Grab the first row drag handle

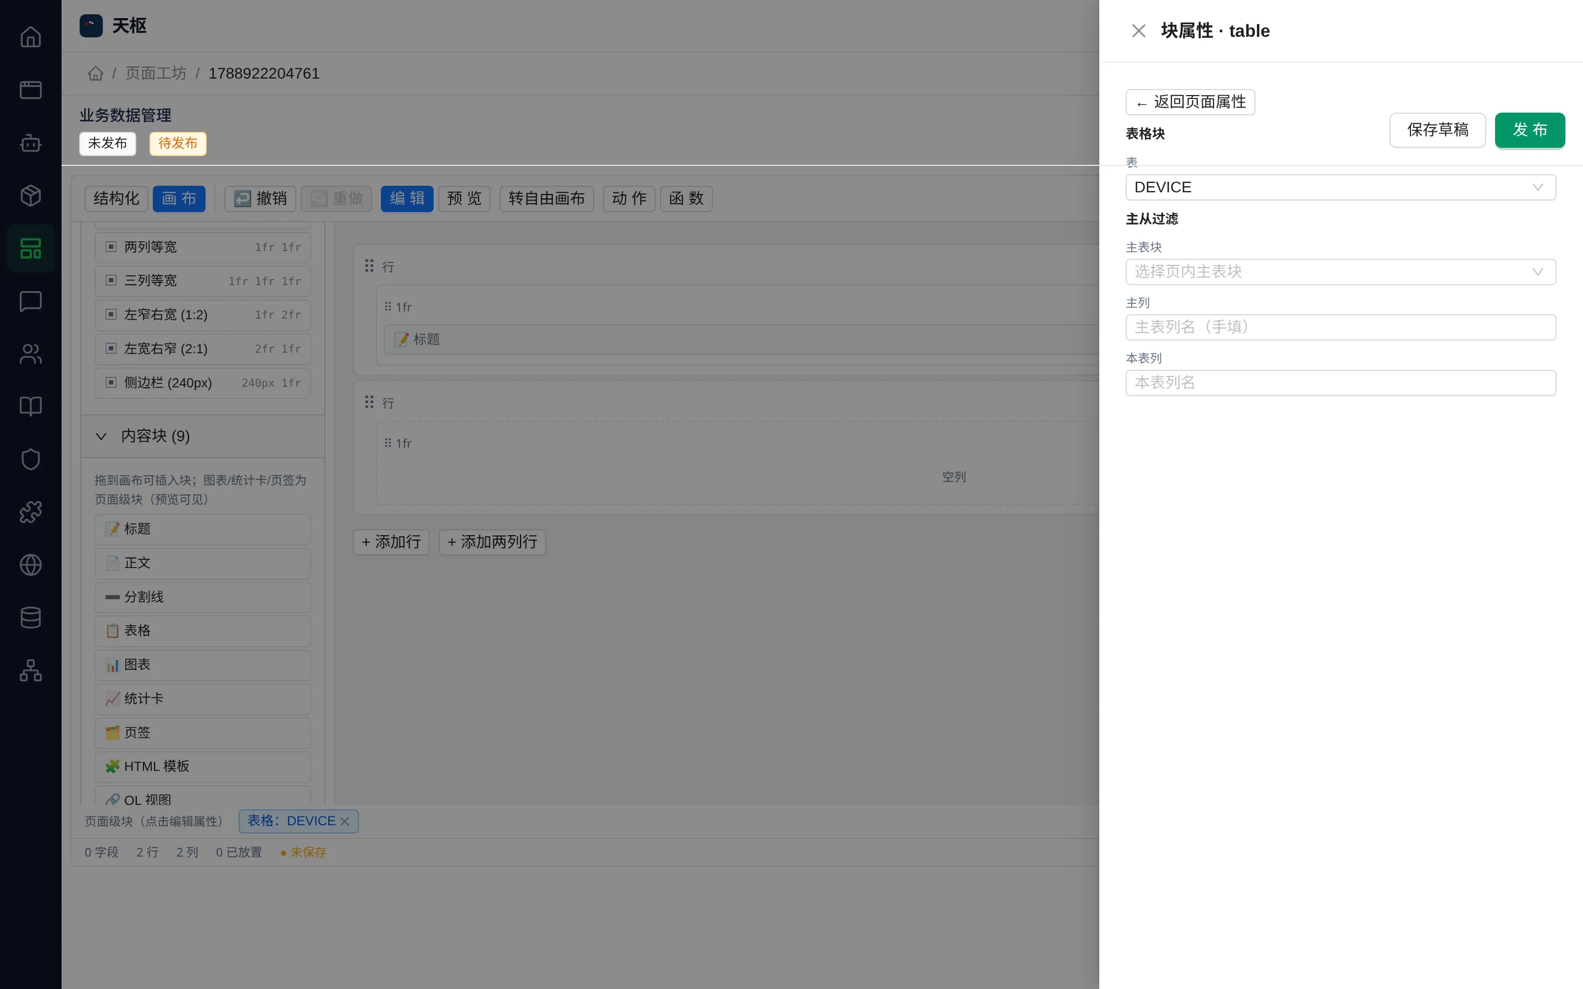pyautogui.click(x=369, y=265)
